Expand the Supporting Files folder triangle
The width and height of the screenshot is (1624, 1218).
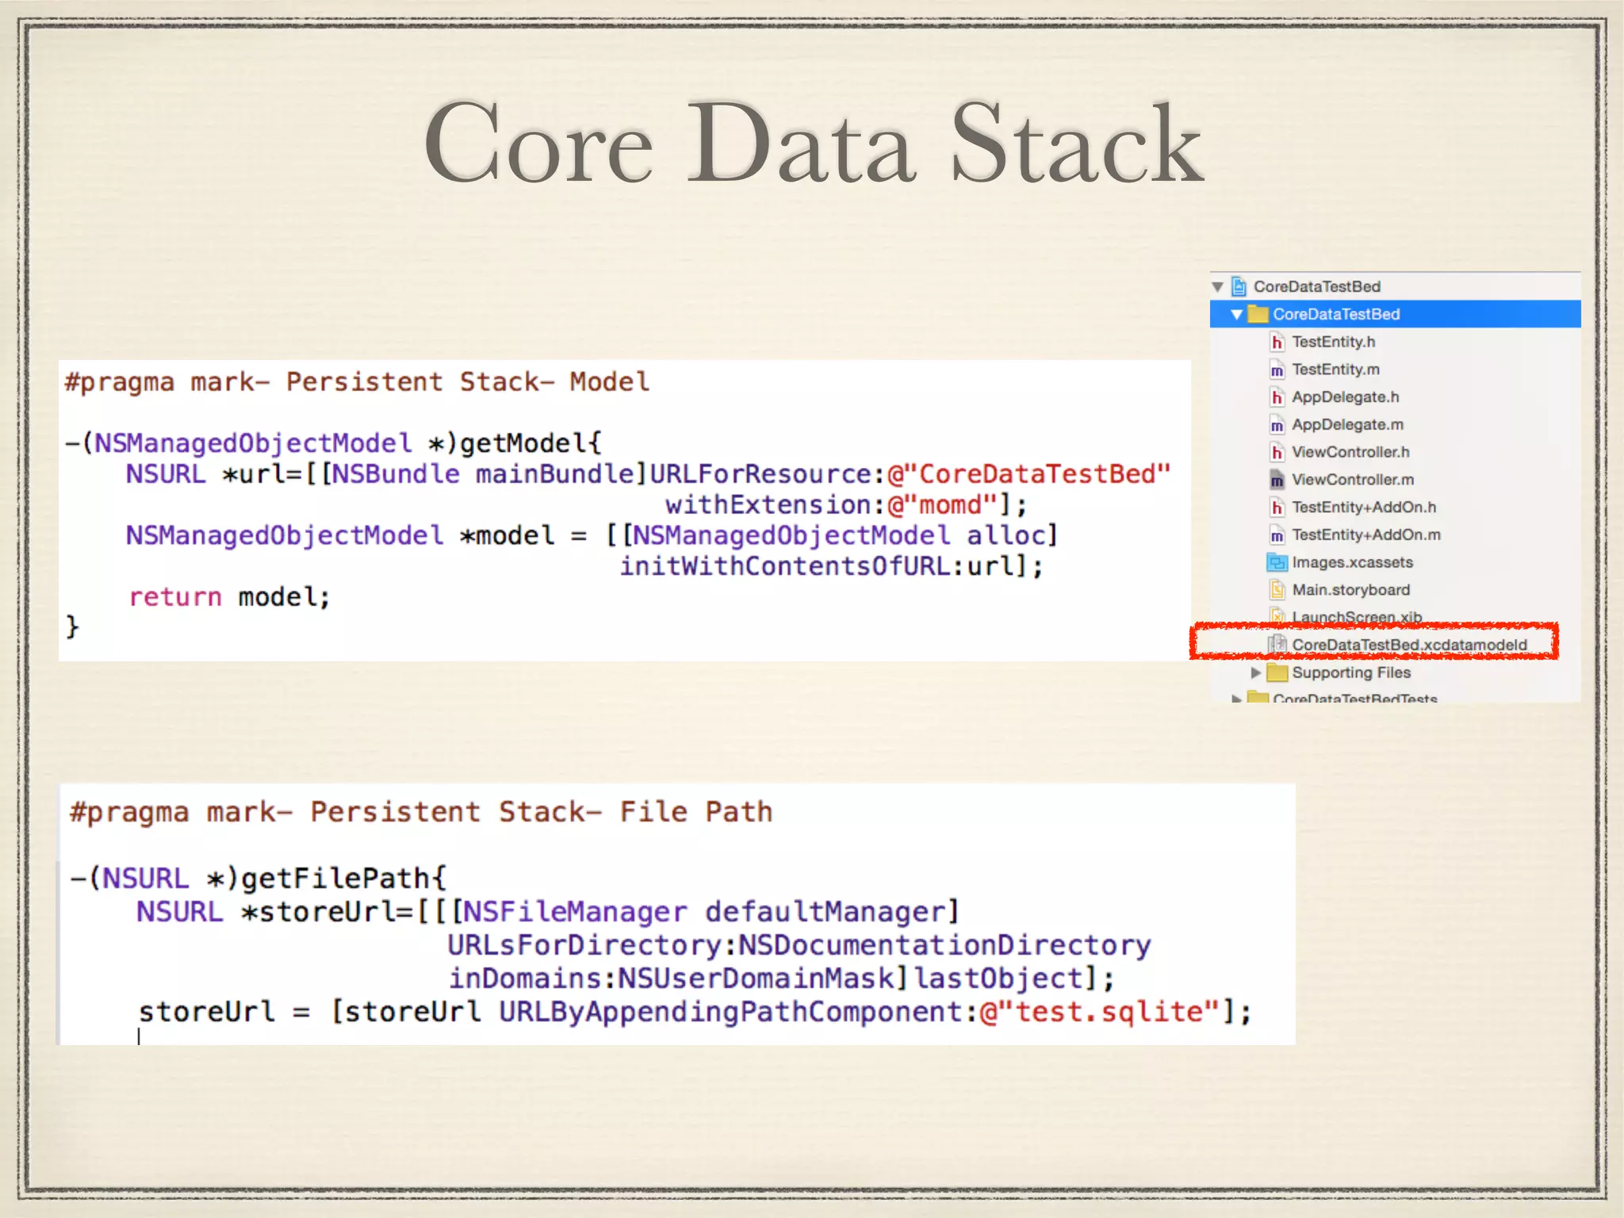(x=1255, y=672)
